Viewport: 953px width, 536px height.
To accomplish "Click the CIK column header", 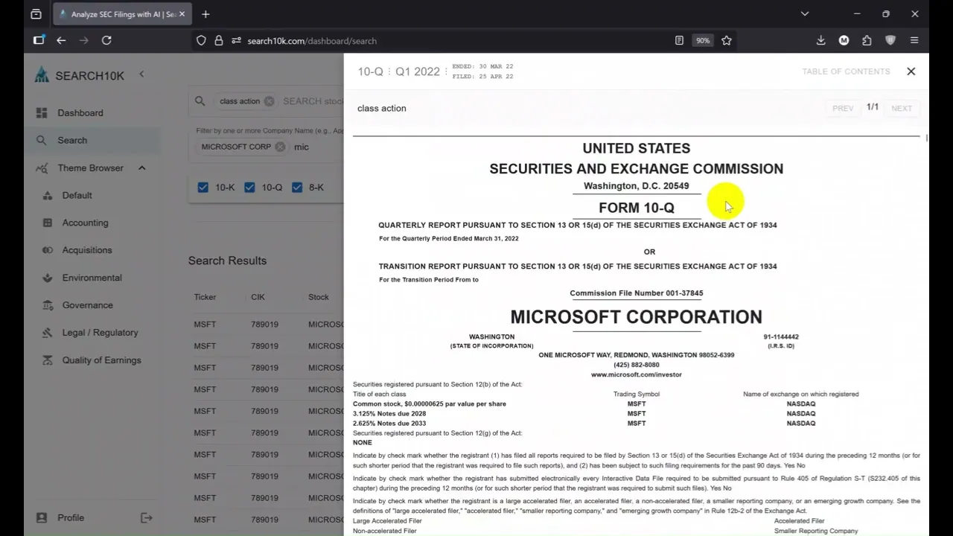I will (x=258, y=297).
